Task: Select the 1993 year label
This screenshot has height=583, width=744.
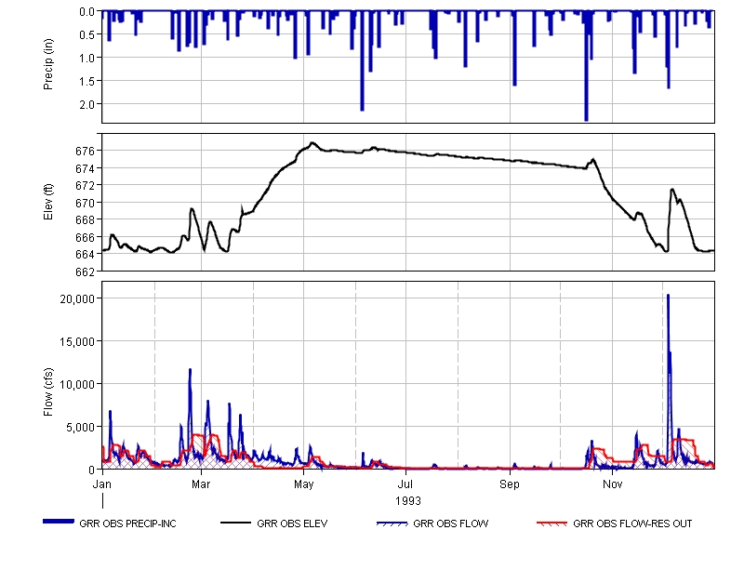Action: click(408, 501)
